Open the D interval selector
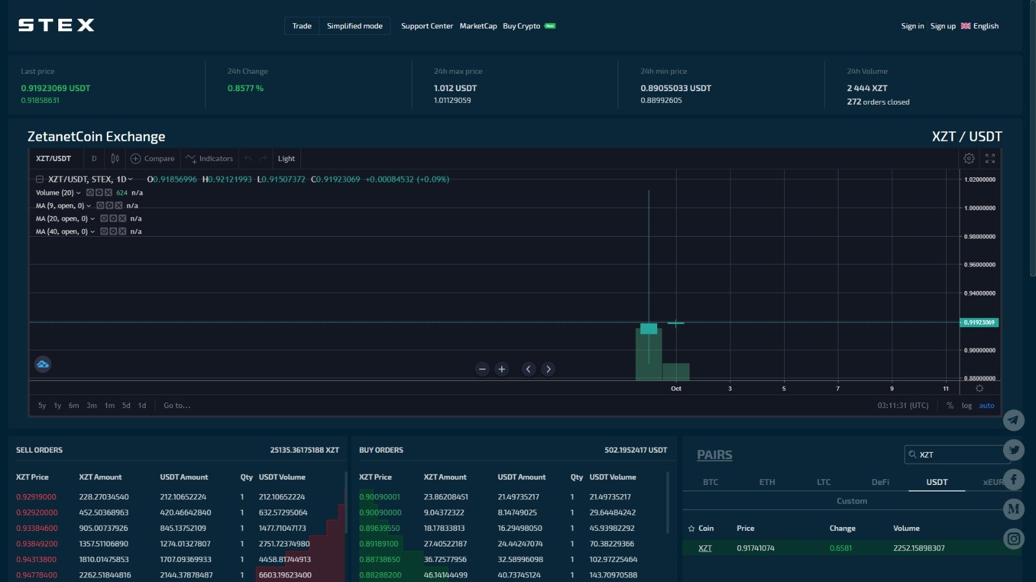 pos(94,158)
